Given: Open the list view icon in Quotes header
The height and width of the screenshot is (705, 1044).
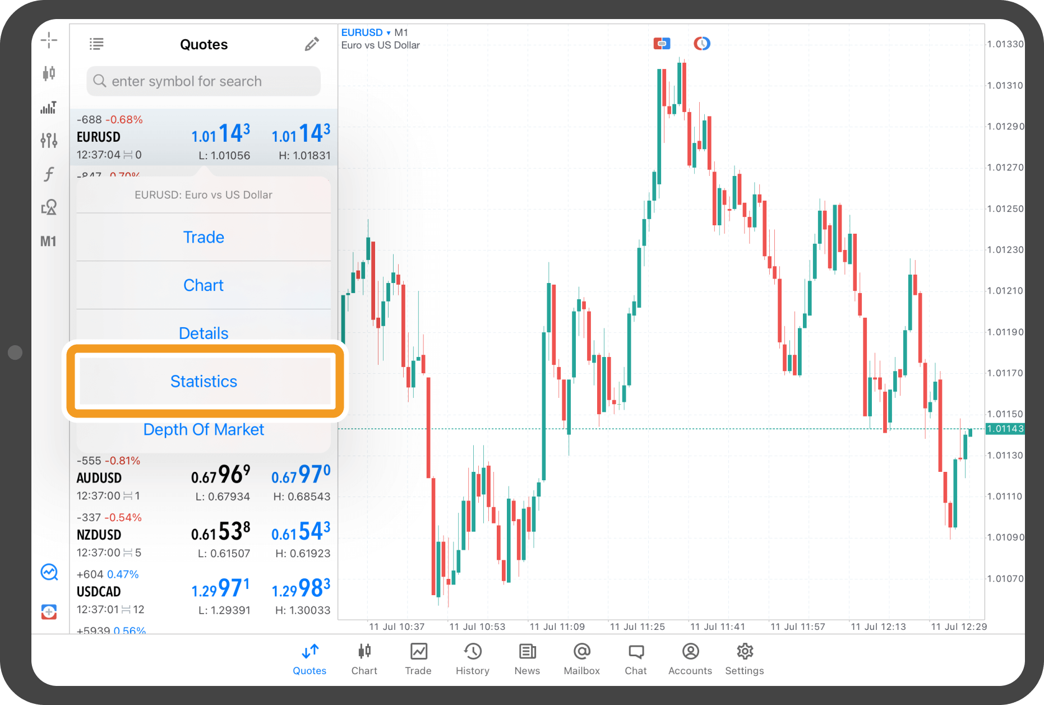Looking at the screenshot, I should pos(96,44).
